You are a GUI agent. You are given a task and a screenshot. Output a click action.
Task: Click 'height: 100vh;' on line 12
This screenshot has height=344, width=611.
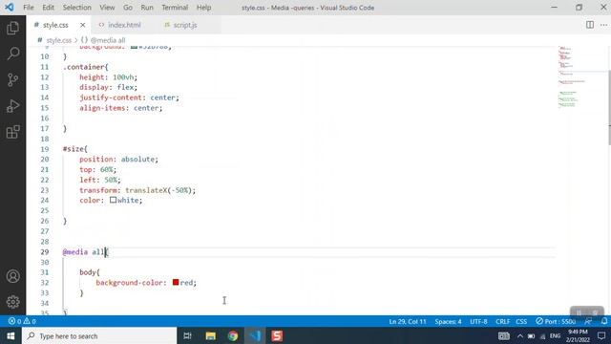(x=108, y=77)
